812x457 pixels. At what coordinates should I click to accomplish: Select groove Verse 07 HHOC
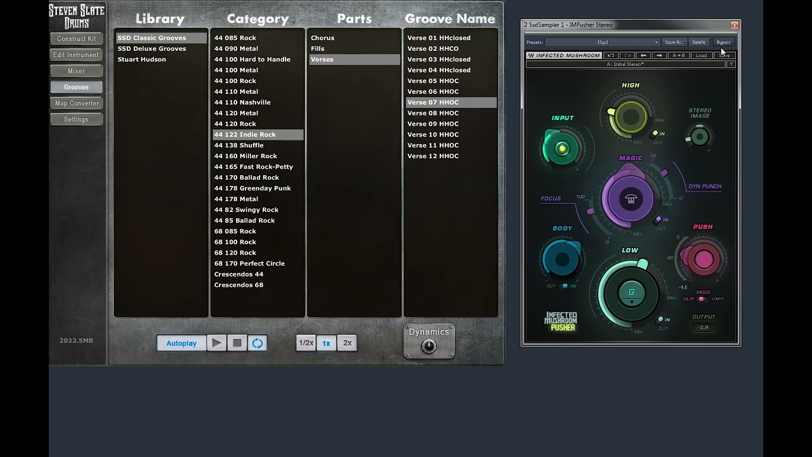pos(450,102)
